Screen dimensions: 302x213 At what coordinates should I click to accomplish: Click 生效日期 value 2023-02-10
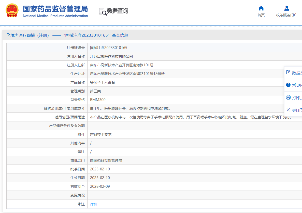click(x=100, y=178)
